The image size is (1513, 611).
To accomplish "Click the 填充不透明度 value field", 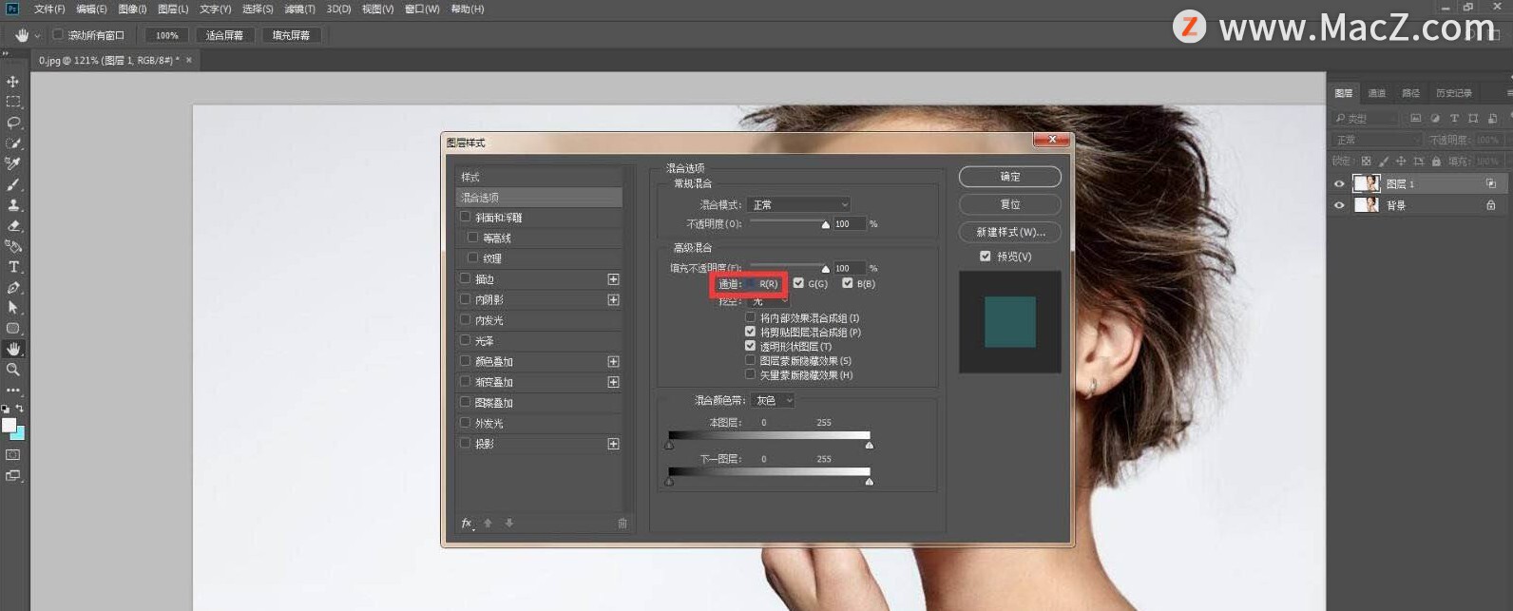I will click(850, 268).
